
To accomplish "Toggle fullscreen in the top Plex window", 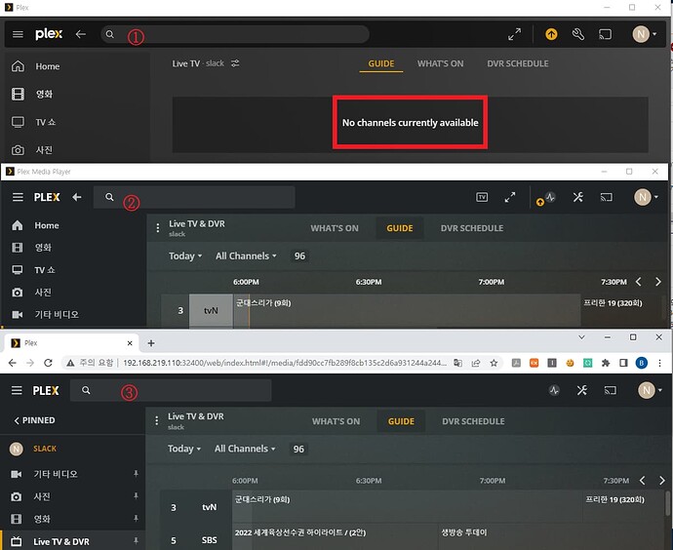I will click(514, 34).
